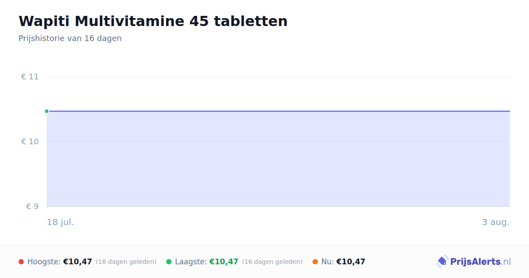529x278 pixels.
Task: Click '16 dagen geleden' next to Laagste
Action: (272, 262)
